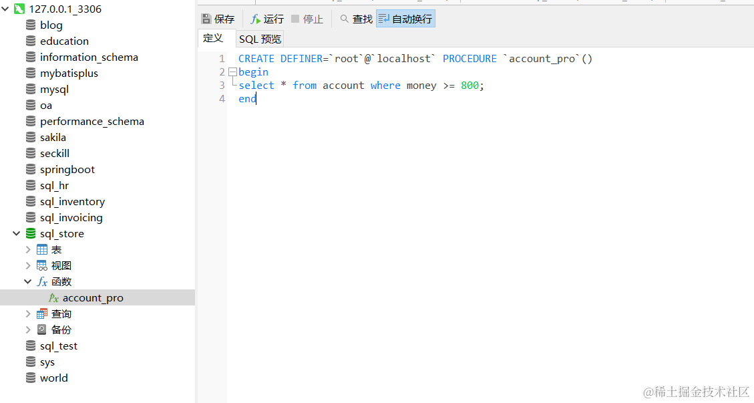
Task: Click the PROCEDURE keyword in line 1
Action: [469, 59]
